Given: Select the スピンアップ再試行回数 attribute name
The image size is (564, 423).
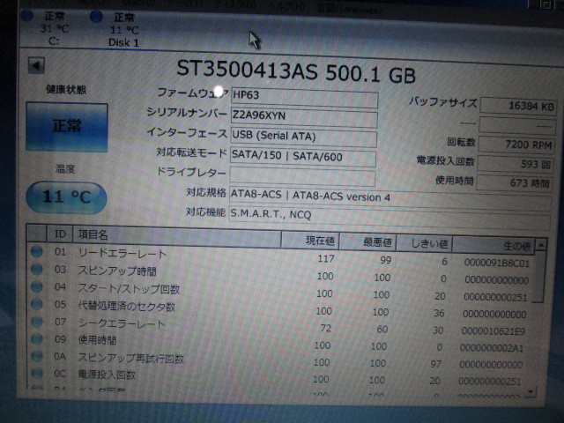Looking at the screenshot, I should pos(131,359).
